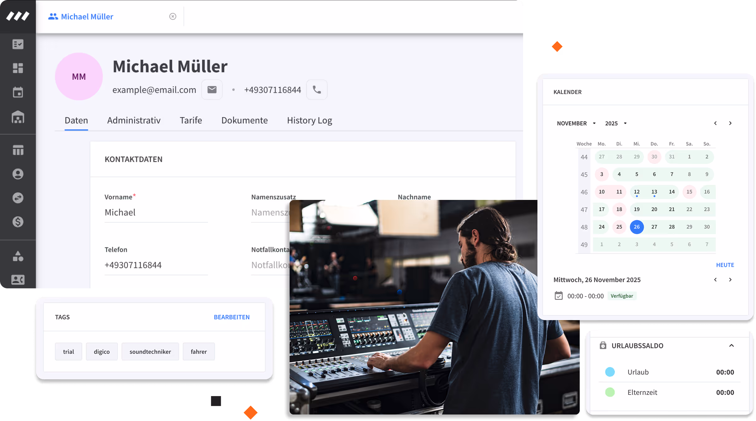
Task: Switch to the History Log tab
Action: [x=309, y=120]
